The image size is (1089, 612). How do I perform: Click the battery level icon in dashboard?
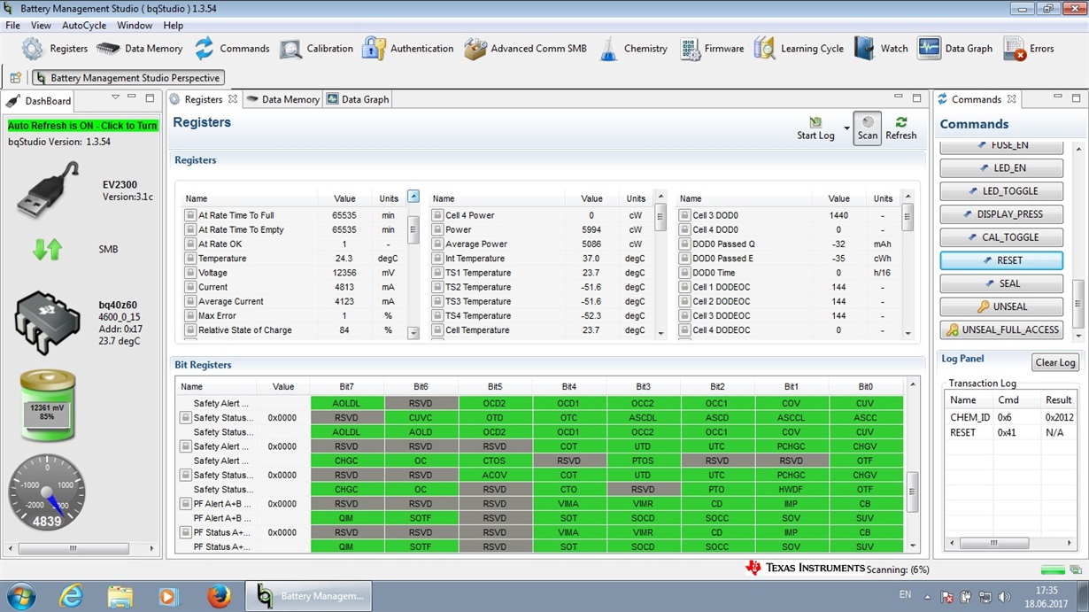point(48,406)
